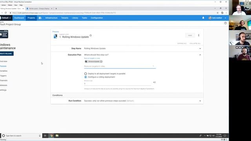This screenshot has height=141, width=251.
Task: Open File Explorer from the taskbar
Action: (57, 136)
